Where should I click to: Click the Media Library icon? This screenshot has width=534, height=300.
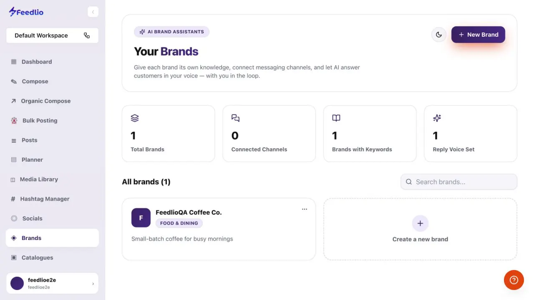[x=13, y=180]
